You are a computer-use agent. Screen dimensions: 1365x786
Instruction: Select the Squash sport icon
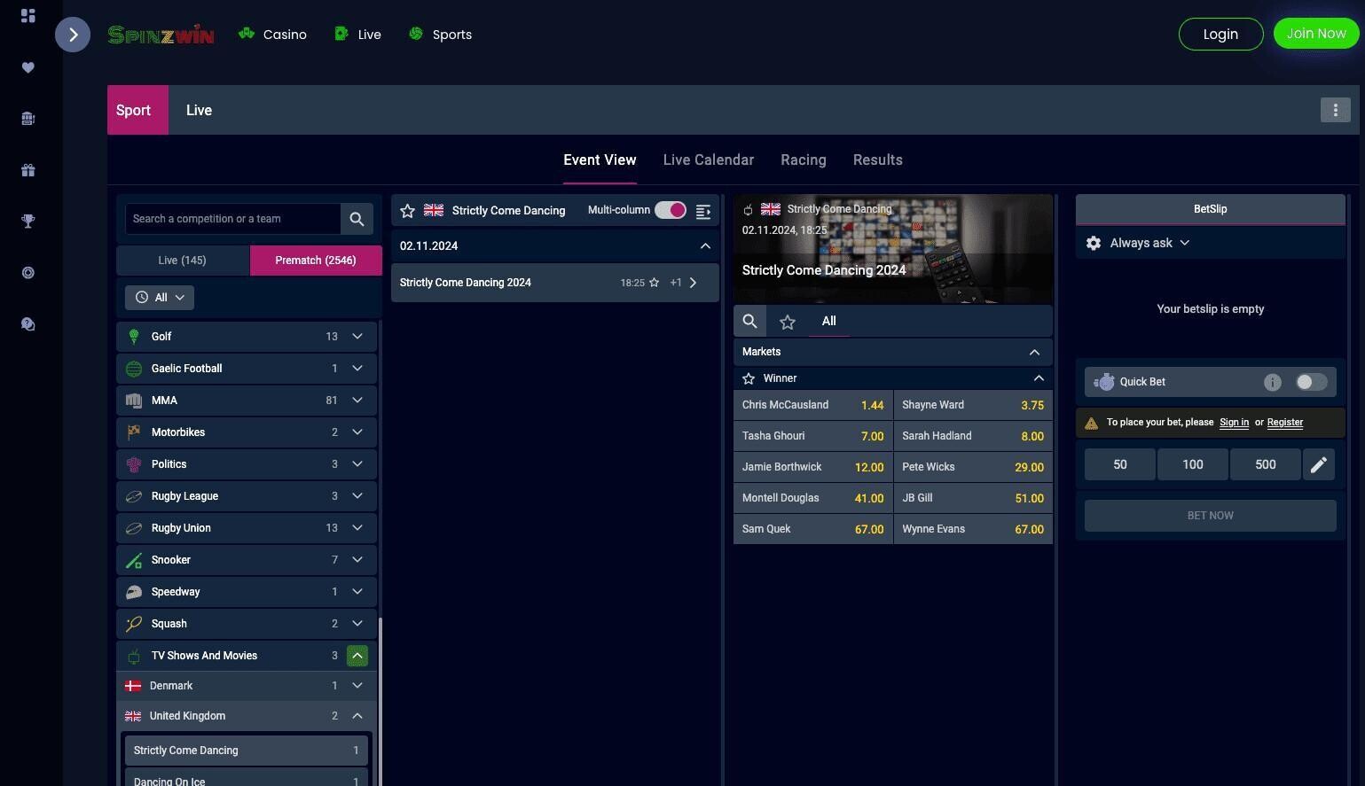(x=134, y=624)
